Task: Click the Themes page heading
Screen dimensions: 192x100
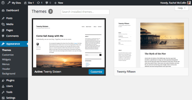Action: (39, 11)
